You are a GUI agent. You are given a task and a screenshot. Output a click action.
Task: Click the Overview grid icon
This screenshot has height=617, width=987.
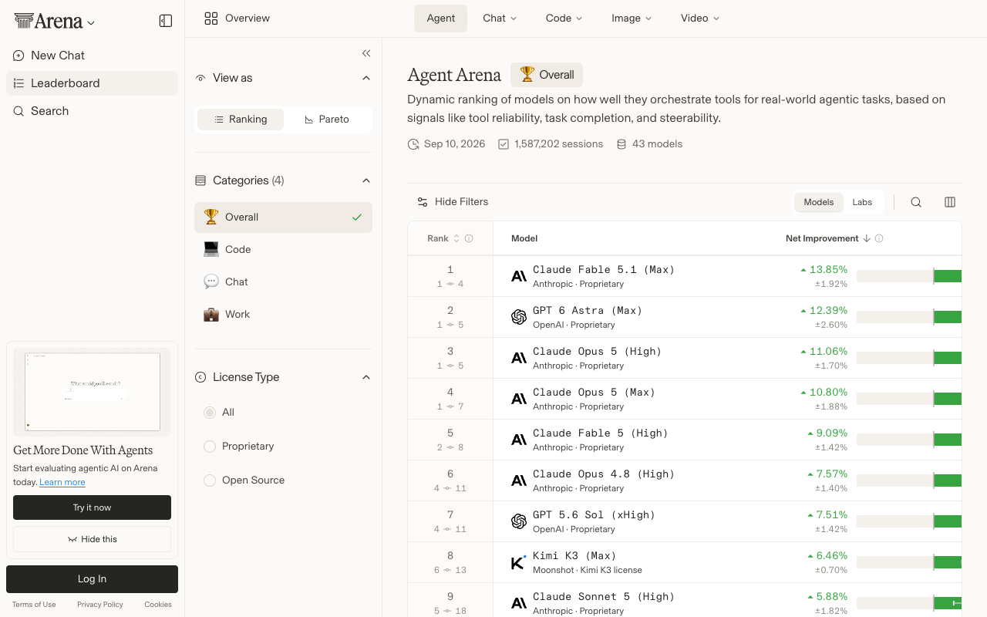(211, 19)
